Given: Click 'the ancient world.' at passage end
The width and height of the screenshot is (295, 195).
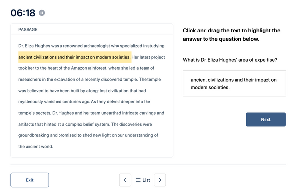Looking at the screenshot, I should click(35, 146).
